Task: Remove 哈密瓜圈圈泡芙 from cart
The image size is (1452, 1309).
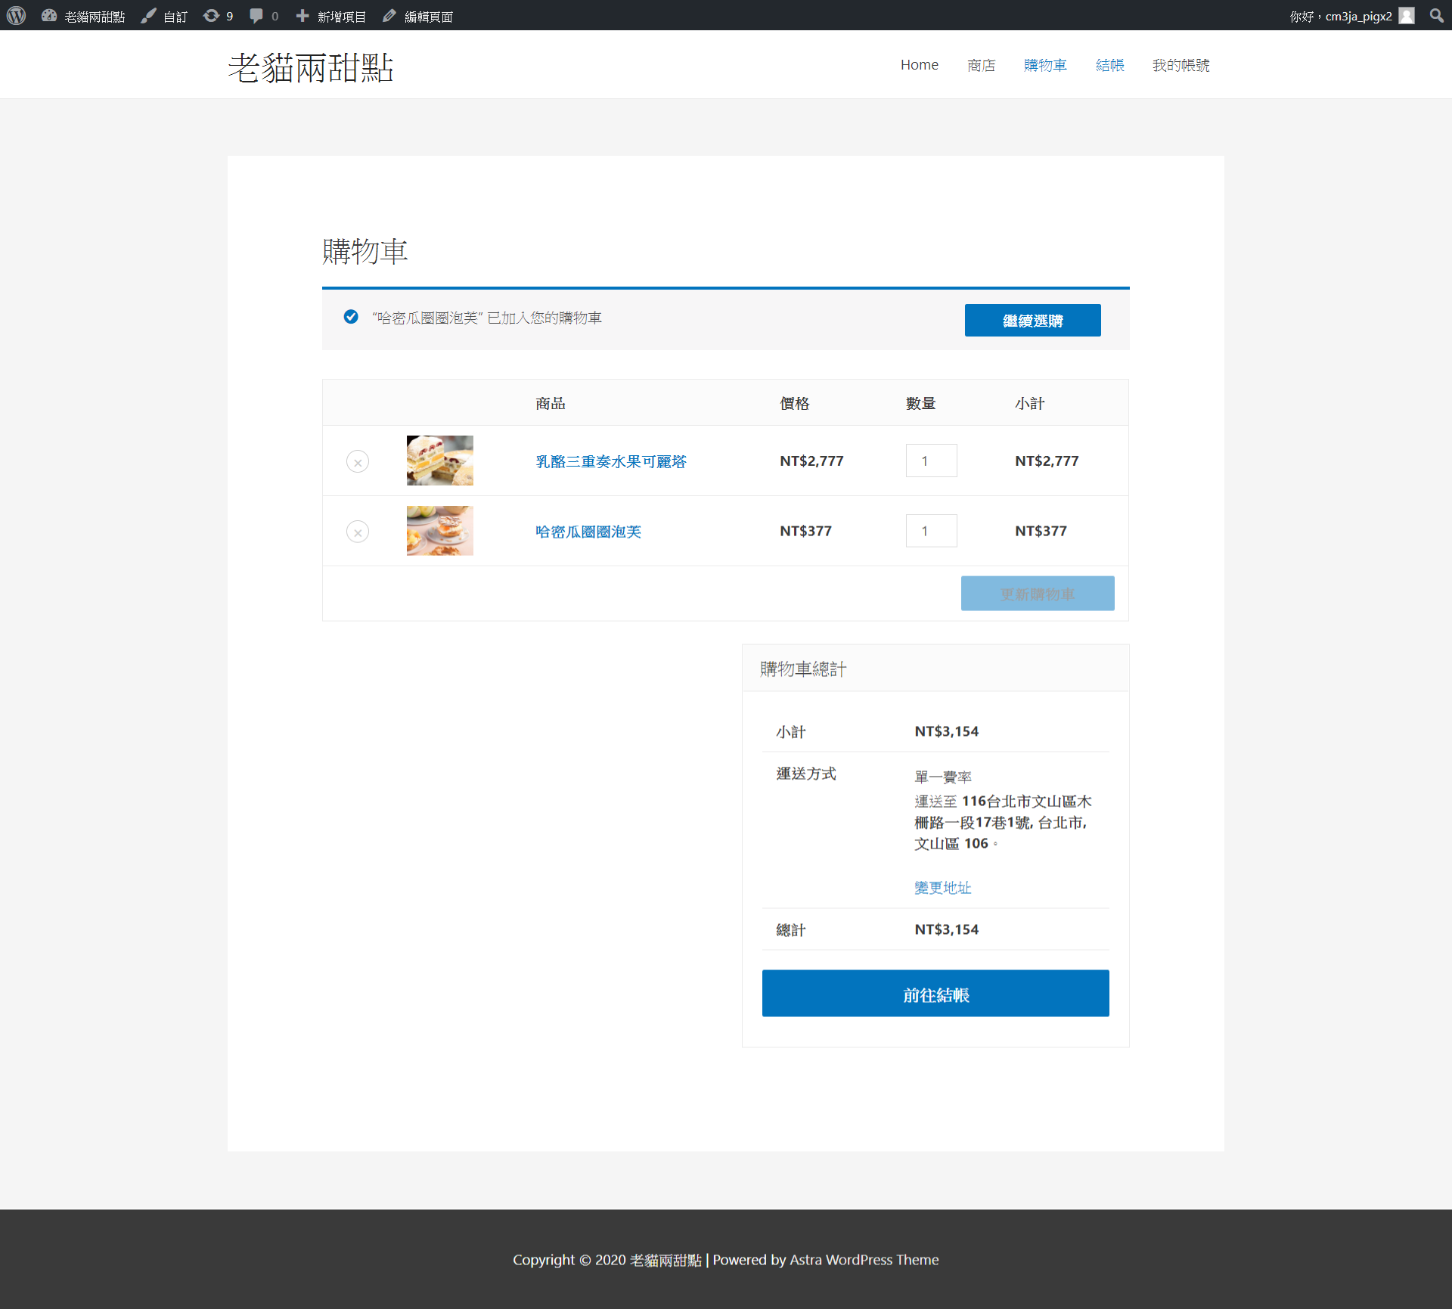Action: pos(358,532)
